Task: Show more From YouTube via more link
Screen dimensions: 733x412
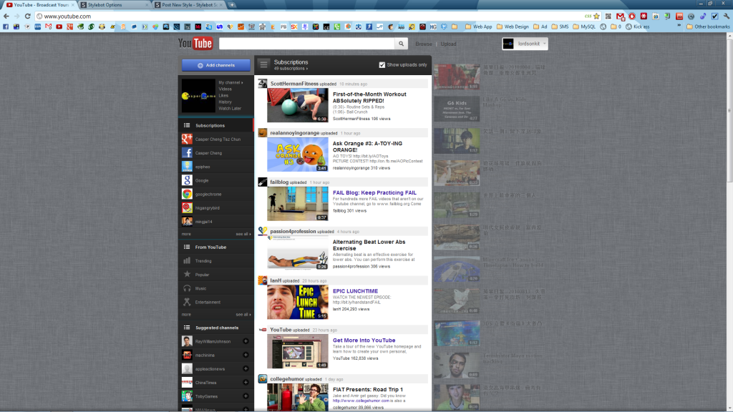Action: pyautogui.click(x=186, y=315)
